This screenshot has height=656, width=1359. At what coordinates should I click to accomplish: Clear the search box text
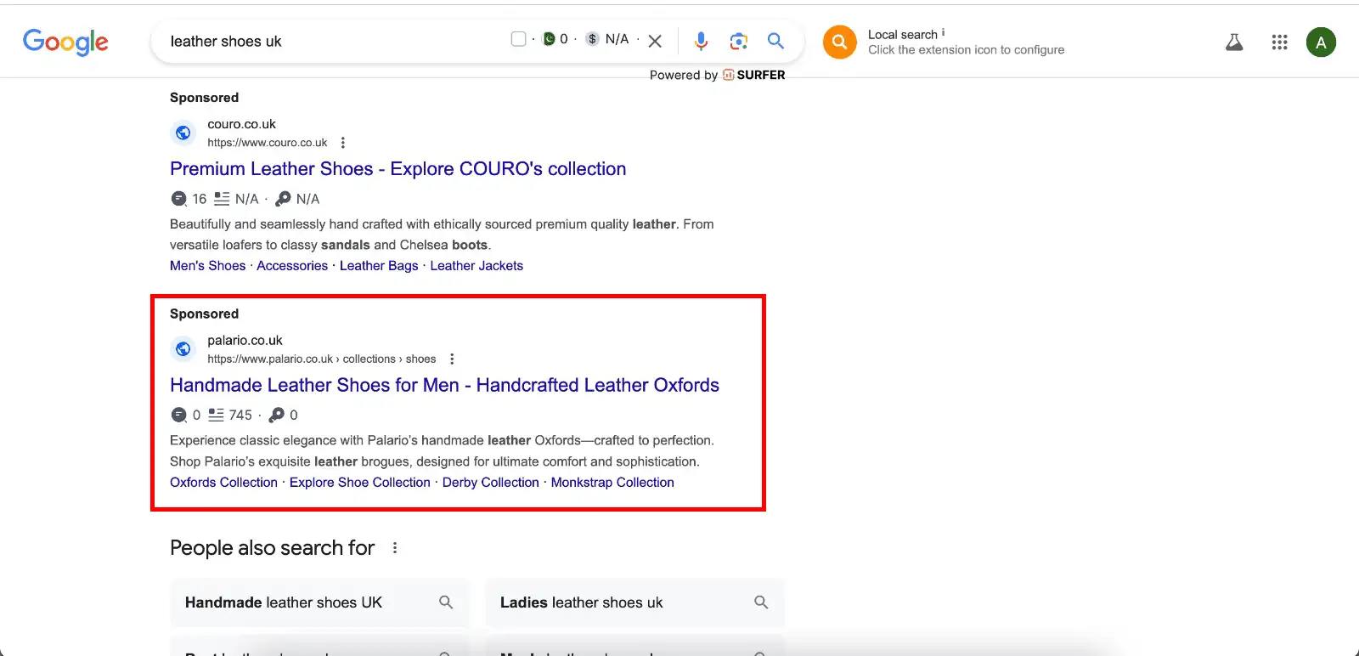(655, 41)
